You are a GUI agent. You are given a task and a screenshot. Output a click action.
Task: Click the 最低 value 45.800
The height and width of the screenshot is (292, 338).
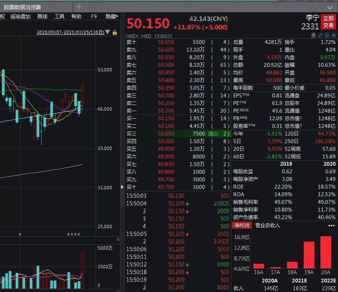pyautogui.click(x=327, y=80)
